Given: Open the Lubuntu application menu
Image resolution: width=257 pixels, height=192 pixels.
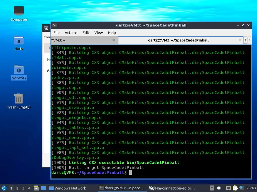Looking at the screenshot, I should pos(4,188).
